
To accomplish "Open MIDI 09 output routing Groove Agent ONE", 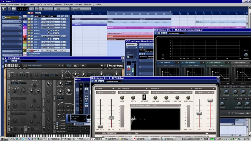I will point(51,19).
